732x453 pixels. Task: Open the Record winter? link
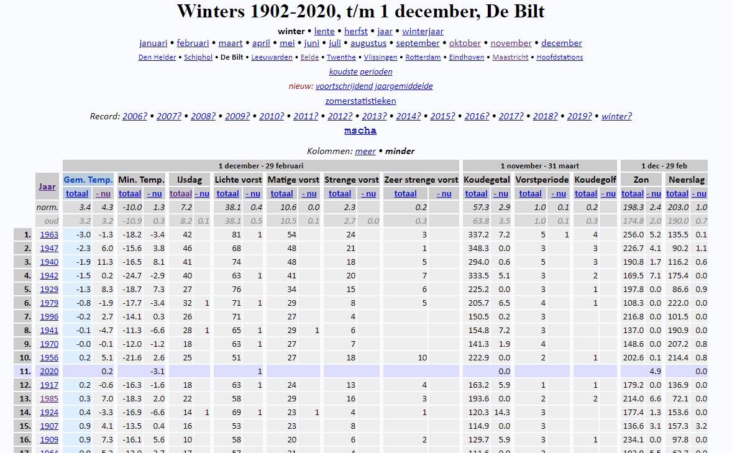[616, 116]
